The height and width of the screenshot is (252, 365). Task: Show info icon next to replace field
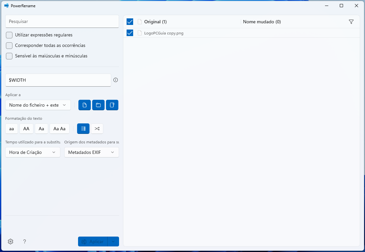pyautogui.click(x=115, y=80)
